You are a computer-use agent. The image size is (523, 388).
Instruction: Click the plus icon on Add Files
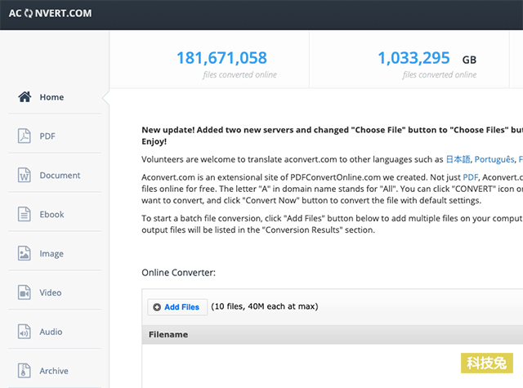coord(157,307)
